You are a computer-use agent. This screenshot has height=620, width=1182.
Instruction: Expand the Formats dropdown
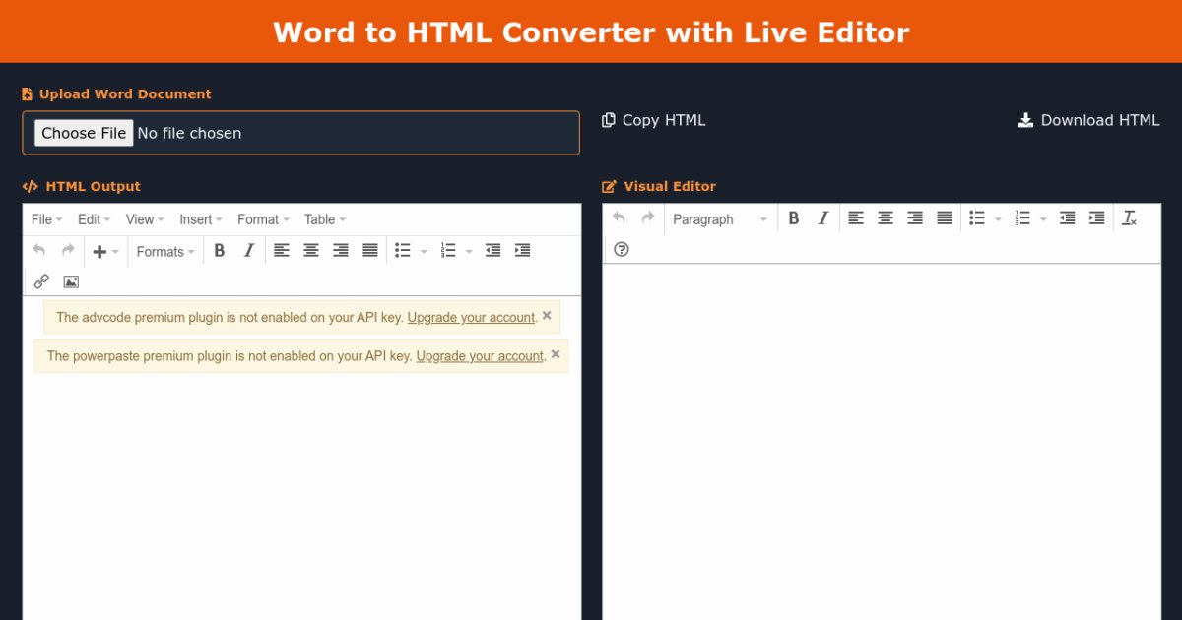165,252
